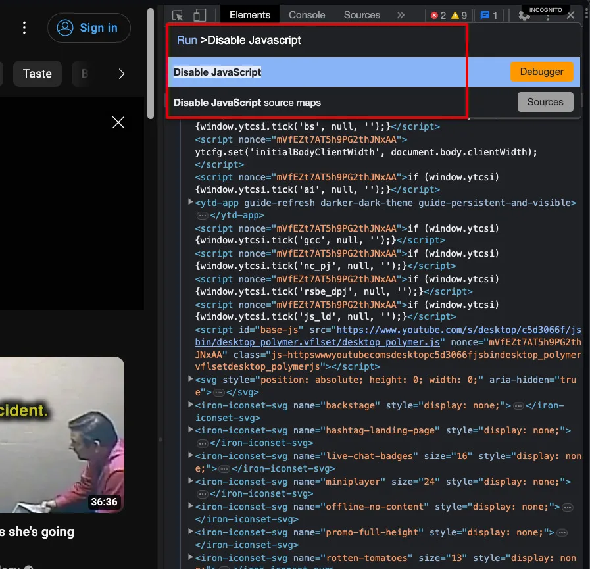Click ellipsis in promo-full-height iconset node
Viewport: 590px width, 569px height.
pos(562,533)
